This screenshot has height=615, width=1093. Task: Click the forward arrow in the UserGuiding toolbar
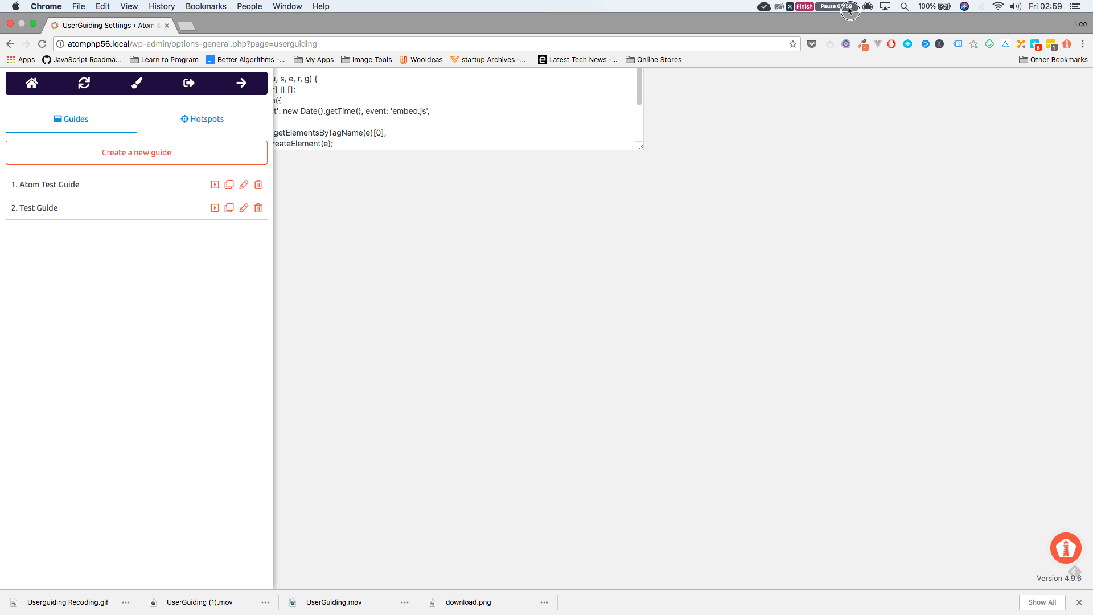tap(241, 83)
